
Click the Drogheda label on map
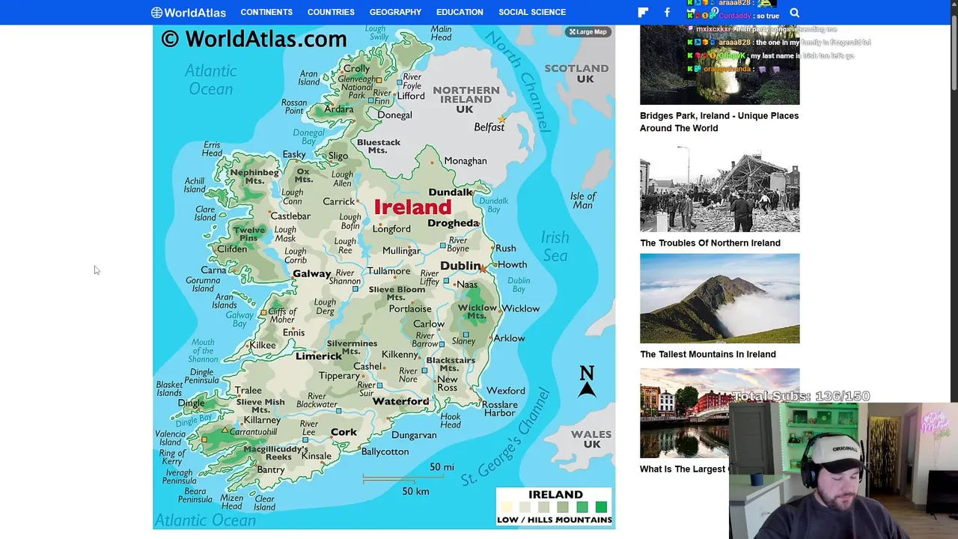tap(453, 223)
